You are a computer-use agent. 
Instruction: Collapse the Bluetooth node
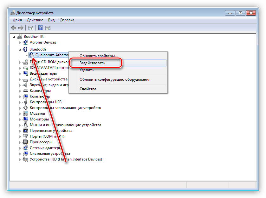click(x=20, y=50)
